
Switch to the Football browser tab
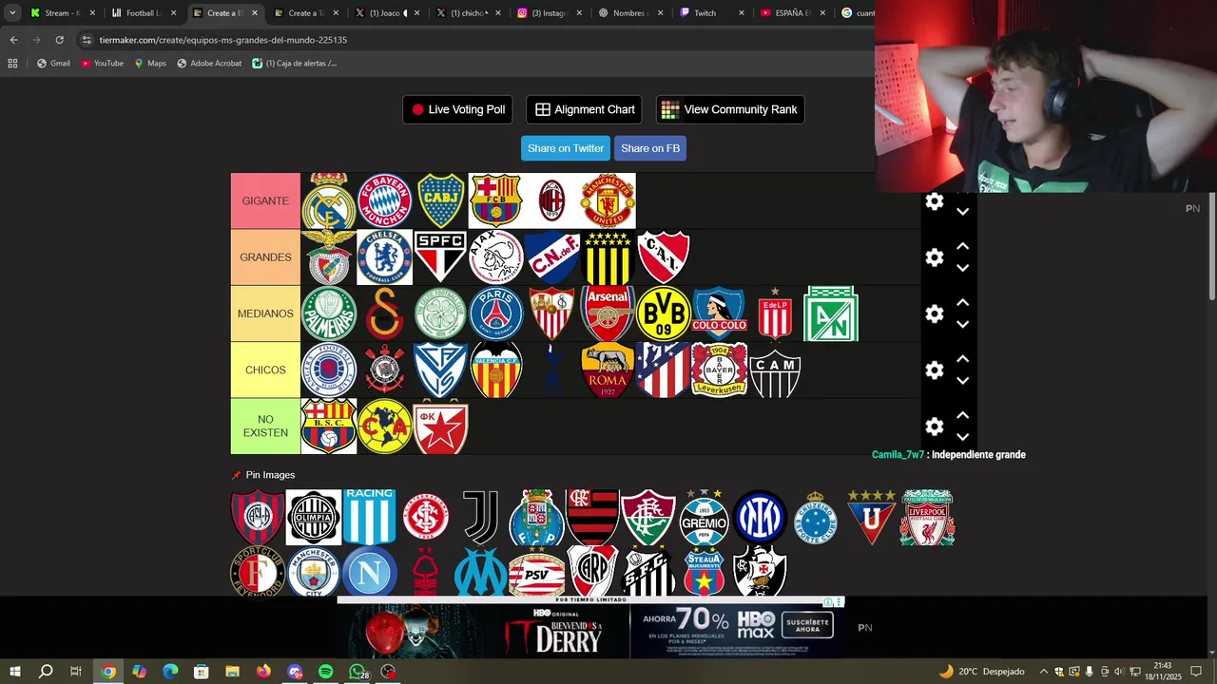tap(143, 13)
